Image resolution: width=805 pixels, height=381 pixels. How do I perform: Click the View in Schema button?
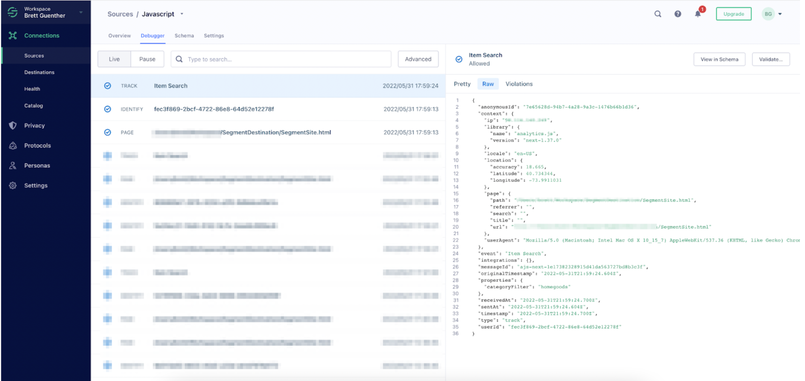click(x=719, y=59)
